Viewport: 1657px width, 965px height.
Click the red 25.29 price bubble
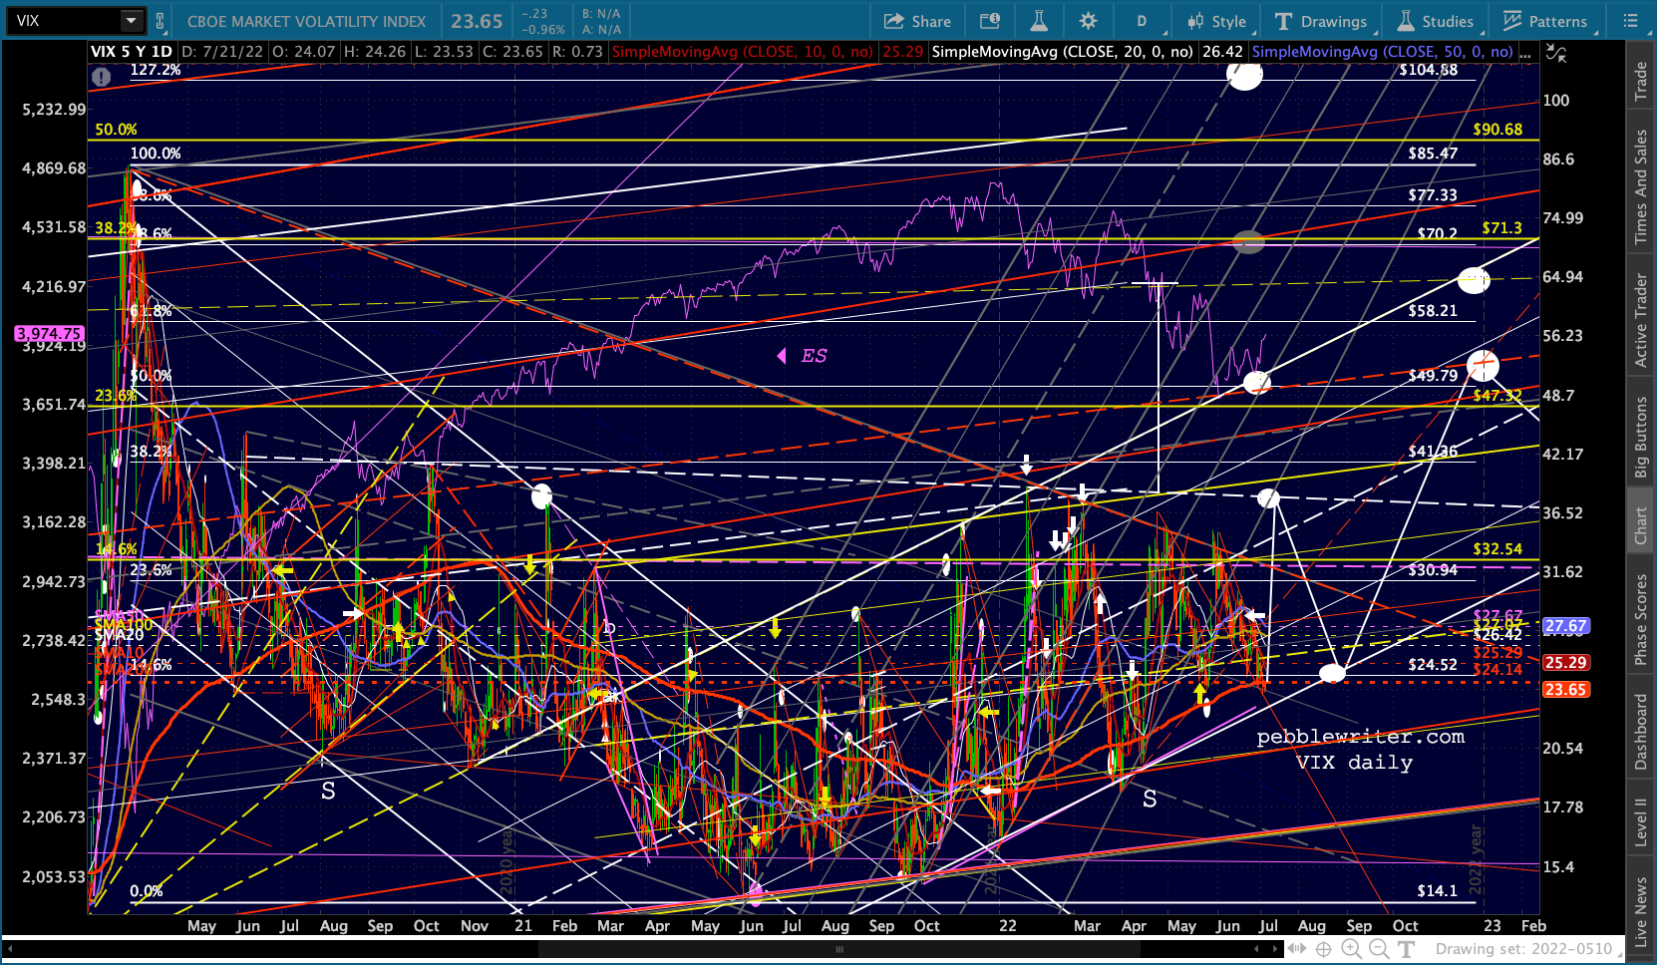[1565, 663]
